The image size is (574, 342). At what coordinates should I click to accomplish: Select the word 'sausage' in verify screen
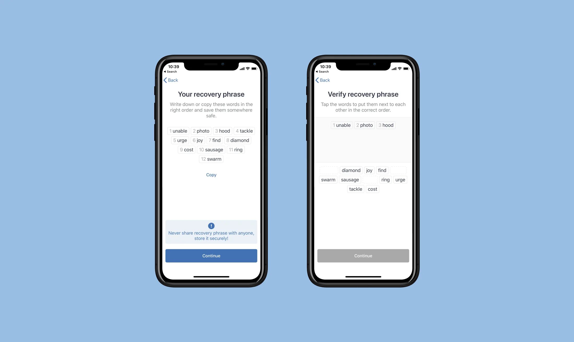(350, 180)
